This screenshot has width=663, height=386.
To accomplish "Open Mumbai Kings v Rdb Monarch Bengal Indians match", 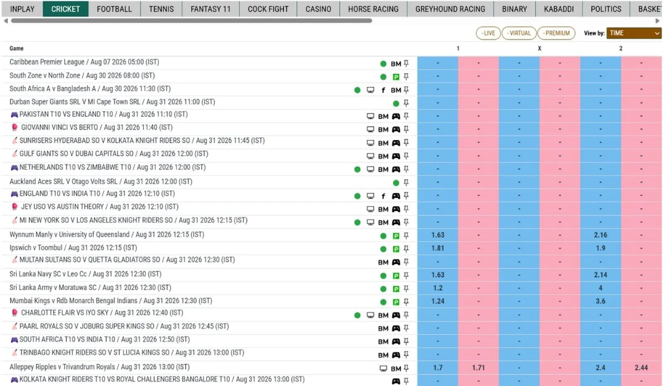I will click(111, 301).
